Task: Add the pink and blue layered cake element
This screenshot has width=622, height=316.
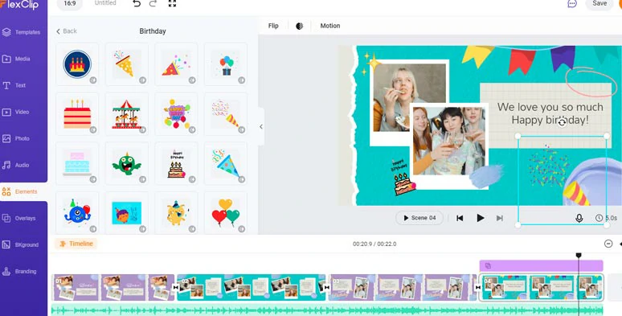Action: click(77, 163)
